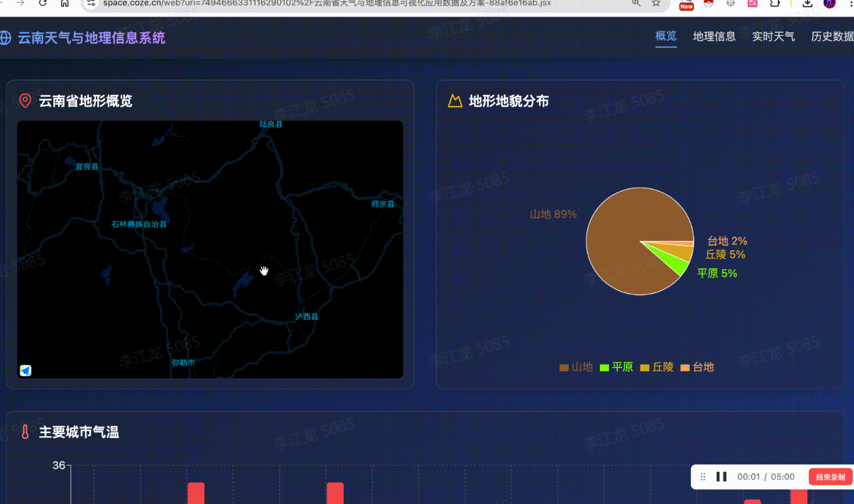Click 弥勒市 on the map
Image resolution: width=854 pixels, height=504 pixels.
click(183, 363)
